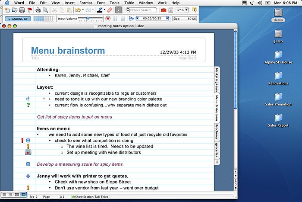Click the blue down arrow flag beside Jenny
This screenshot has width=302, height=202.
(28, 176)
